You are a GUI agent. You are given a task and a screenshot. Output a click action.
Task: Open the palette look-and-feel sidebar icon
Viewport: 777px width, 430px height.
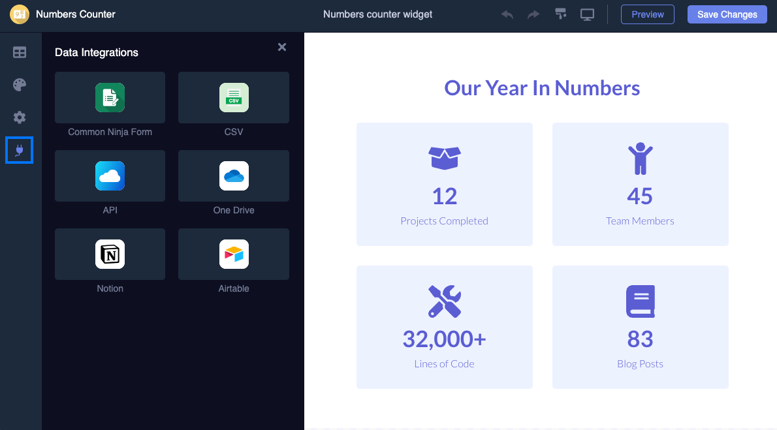[x=20, y=85]
